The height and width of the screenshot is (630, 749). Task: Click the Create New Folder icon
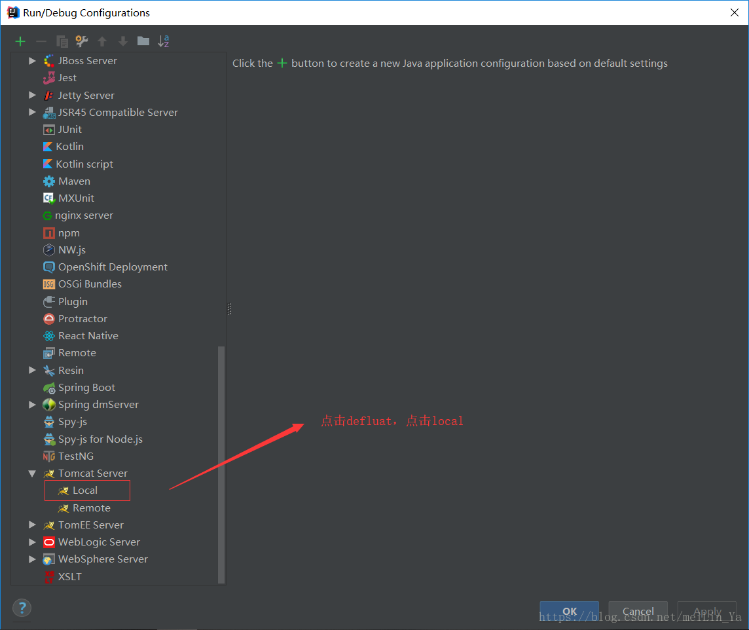[x=143, y=41]
